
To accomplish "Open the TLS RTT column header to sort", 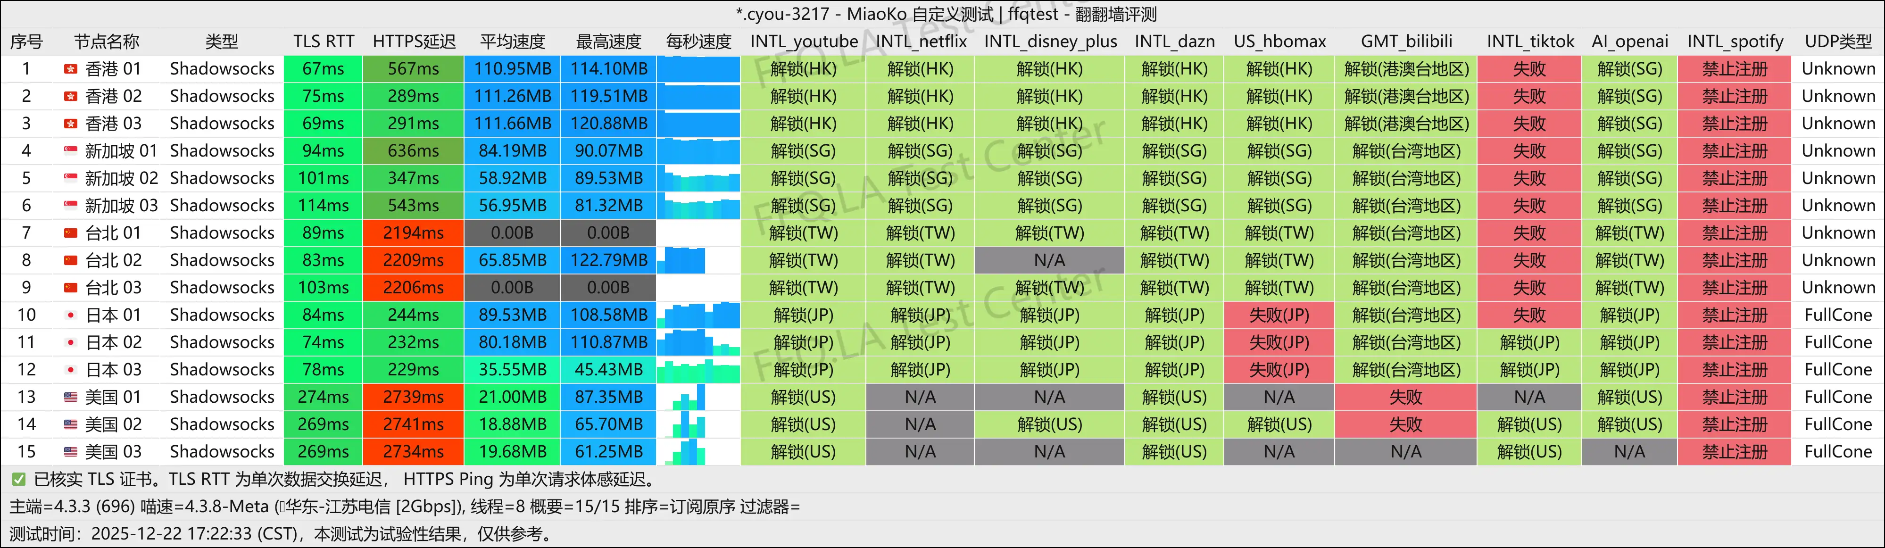I will pyautogui.click(x=323, y=42).
